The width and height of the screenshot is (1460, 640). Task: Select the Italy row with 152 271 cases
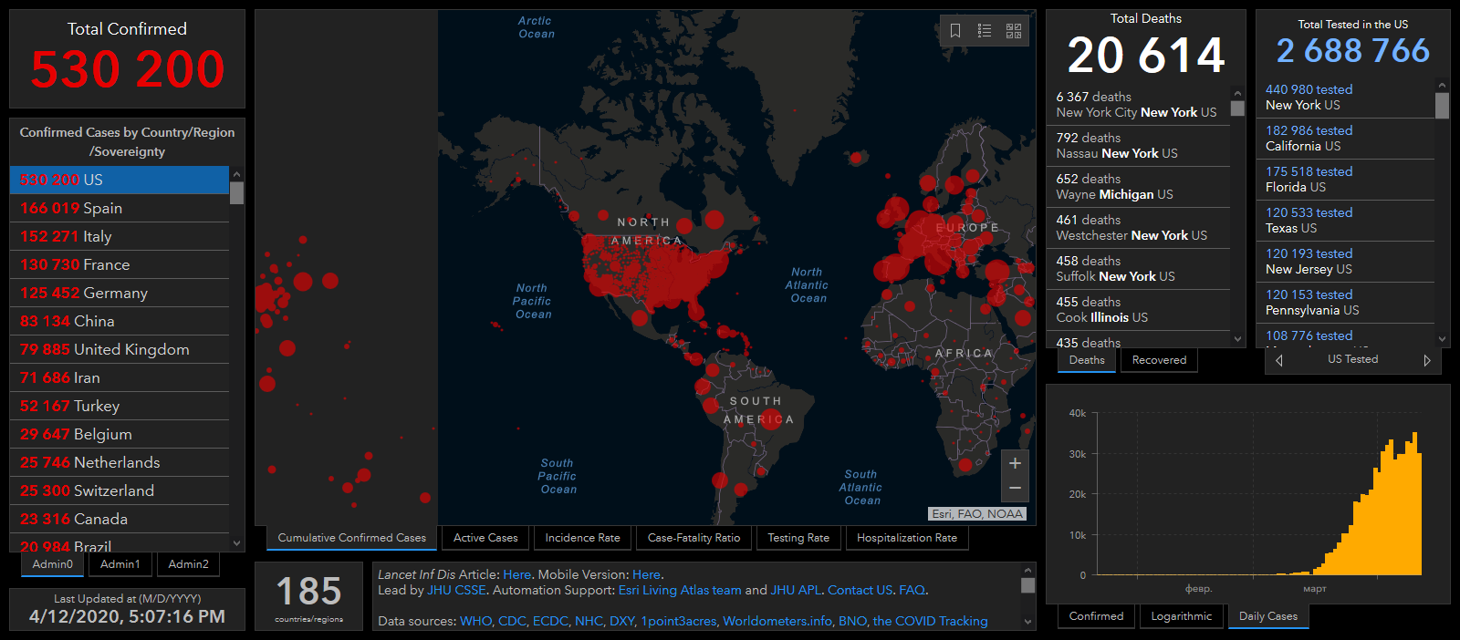pyautogui.click(x=120, y=237)
